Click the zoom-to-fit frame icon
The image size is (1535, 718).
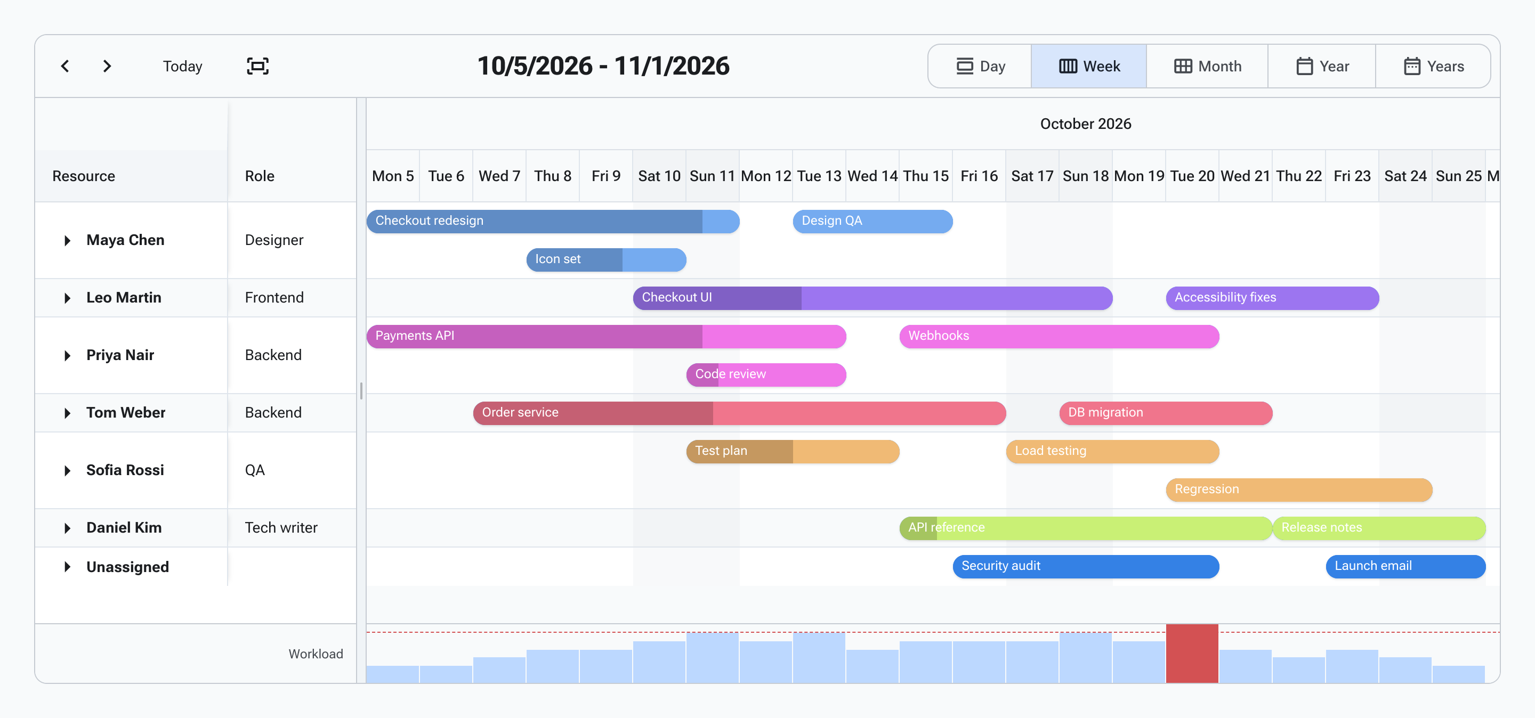coord(257,66)
